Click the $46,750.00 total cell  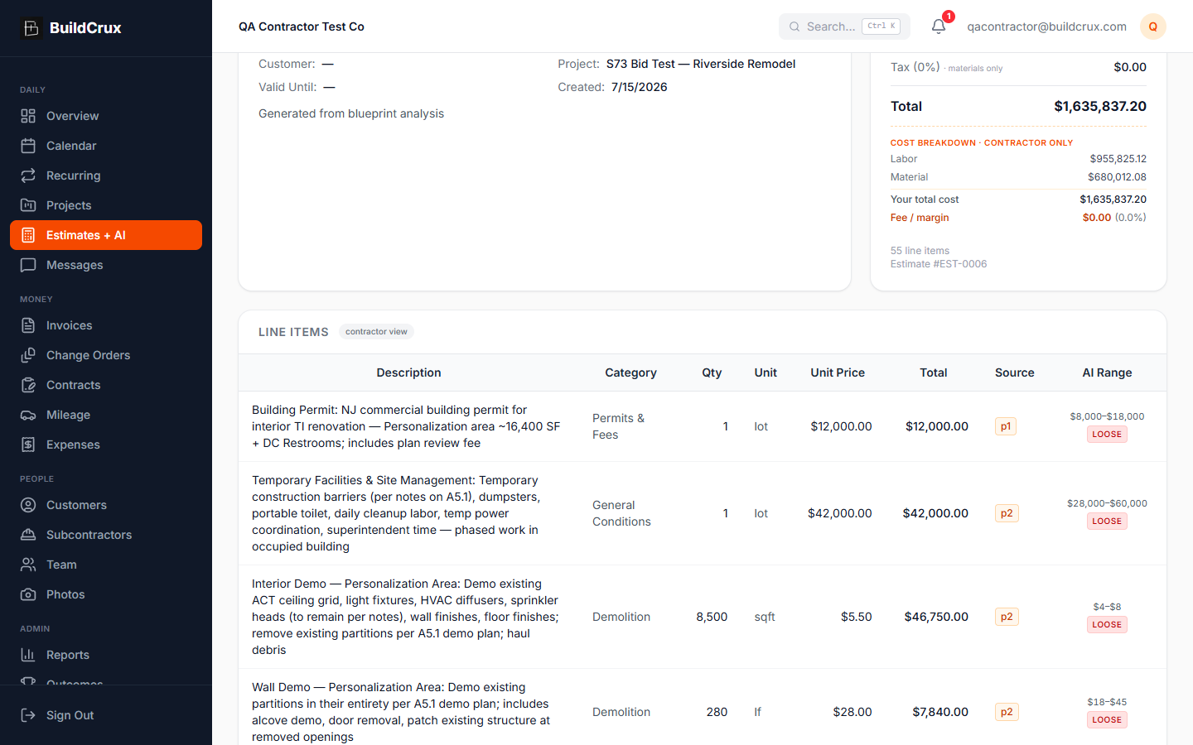(936, 617)
